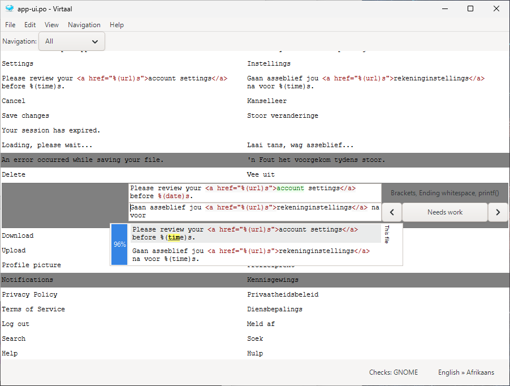Select the 'Privacy Policy' unit row

pyautogui.click(x=255, y=294)
